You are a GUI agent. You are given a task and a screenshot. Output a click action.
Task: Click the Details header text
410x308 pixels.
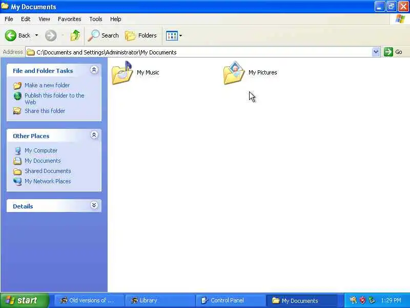click(23, 206)
